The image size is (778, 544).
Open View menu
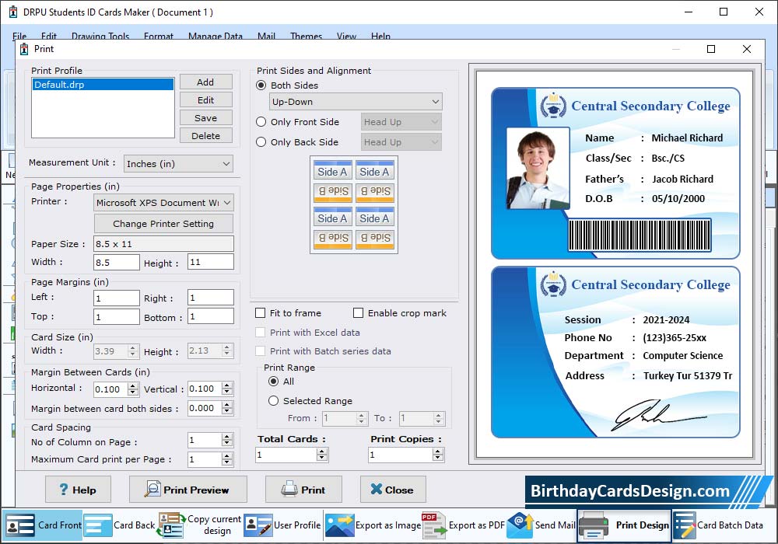coord(346,36)
